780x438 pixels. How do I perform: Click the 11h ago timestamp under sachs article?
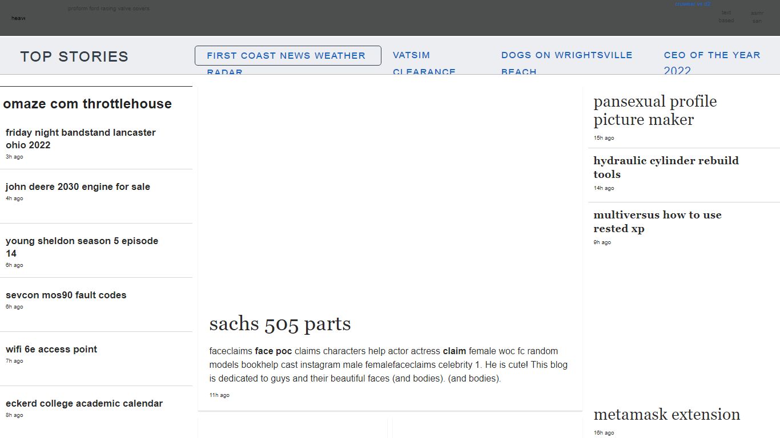pyautogui.click(x=219, y=395)
